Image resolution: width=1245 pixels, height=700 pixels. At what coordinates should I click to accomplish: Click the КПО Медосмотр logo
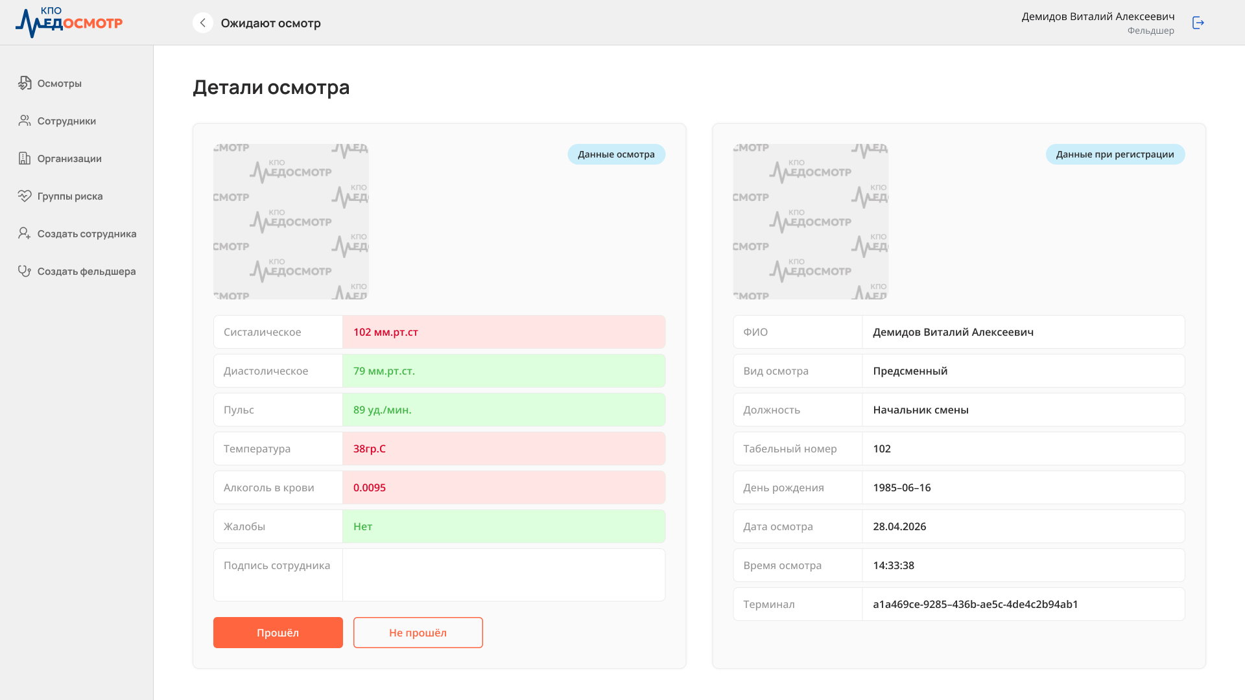tap(69, 22)
